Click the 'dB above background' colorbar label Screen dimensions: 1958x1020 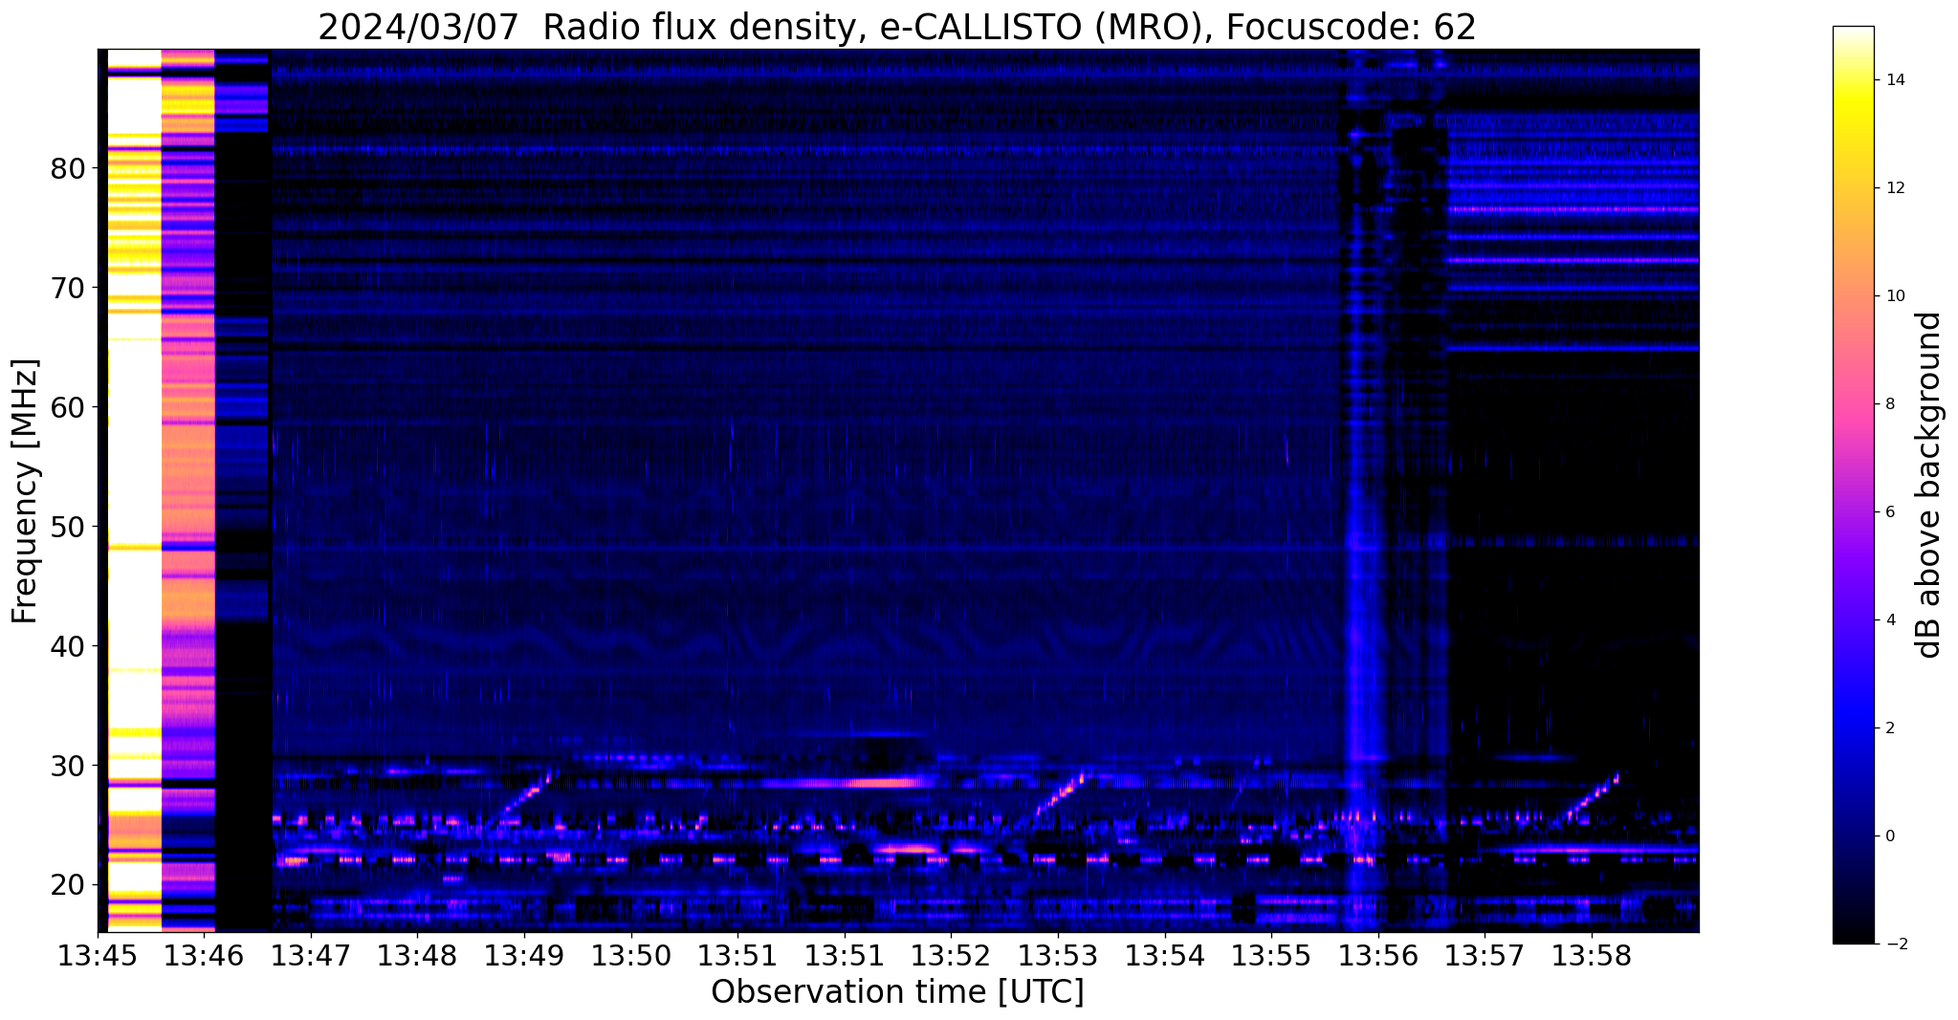[1929, 485]
